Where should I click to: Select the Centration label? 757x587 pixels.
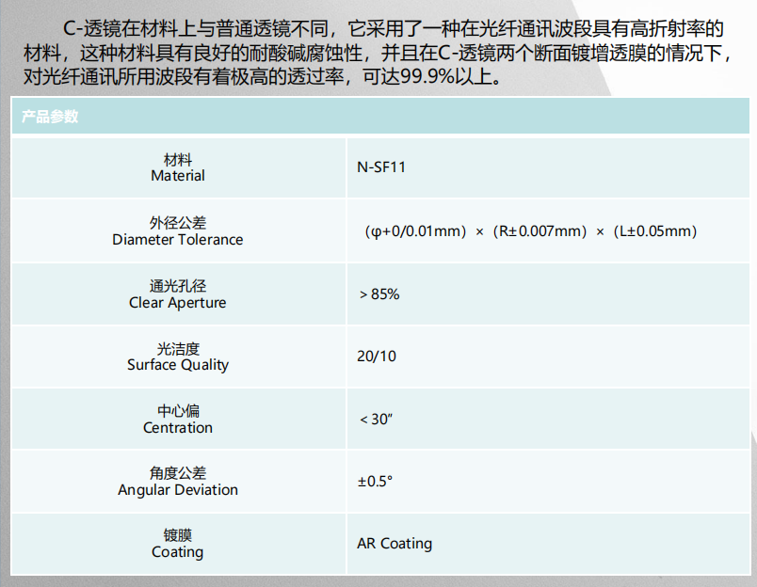[178, 420]
